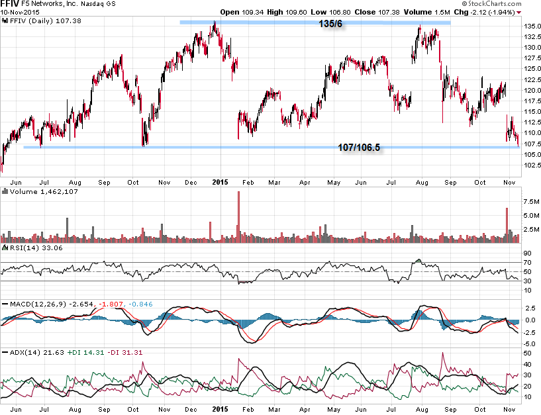Viewport: 541px width, 415px height.
Task: Click the November 2015 red volume spike
Action: [507, 225]
